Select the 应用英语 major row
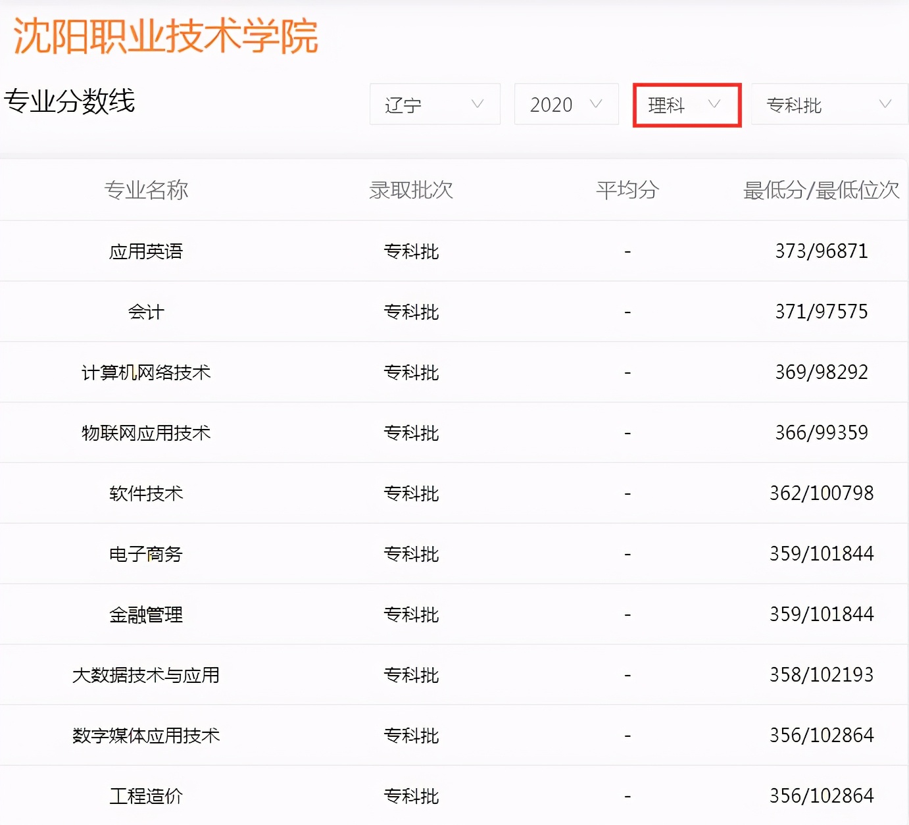 [146, 251]
